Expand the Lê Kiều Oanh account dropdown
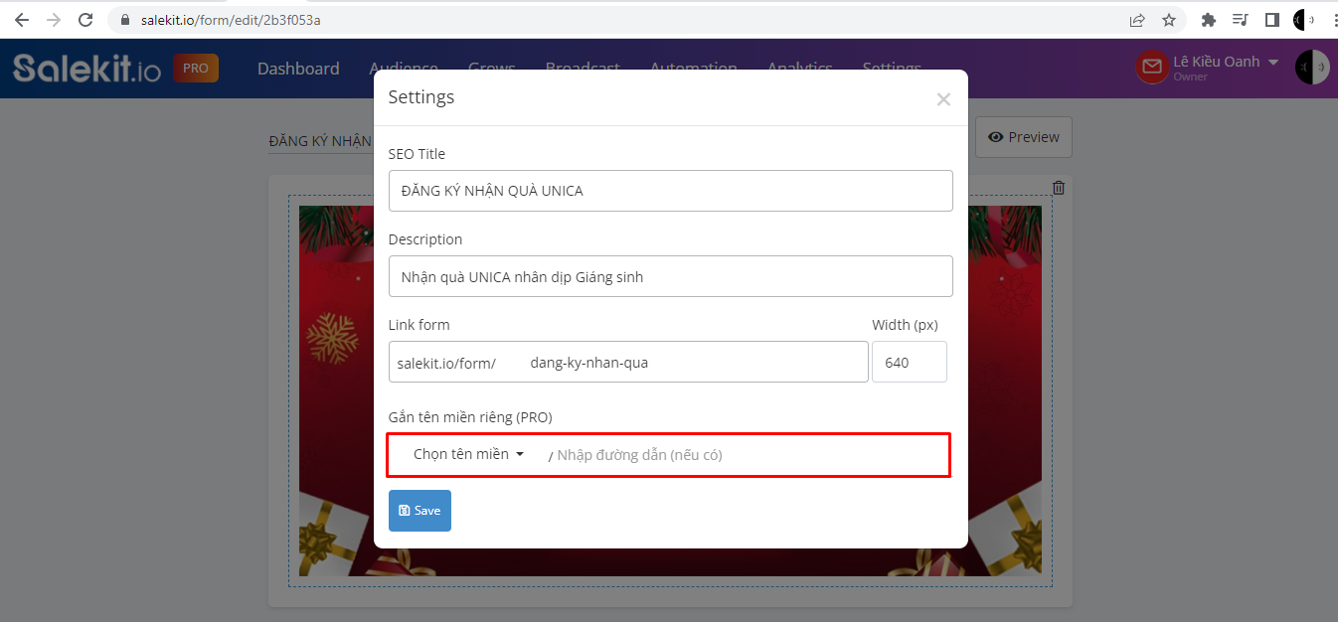The image size is (1338, 622). (x=1225, y=62)
